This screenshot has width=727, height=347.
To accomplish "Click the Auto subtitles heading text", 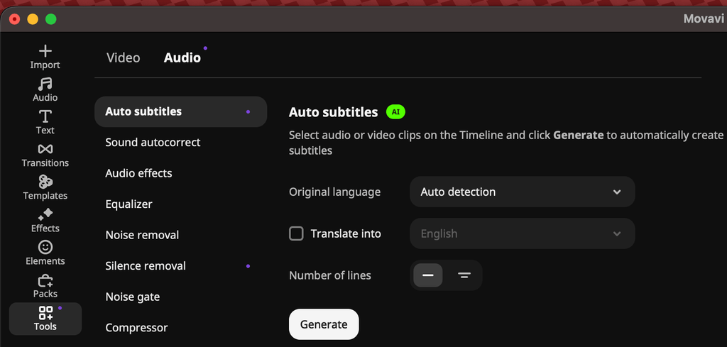I will (334, 112).
